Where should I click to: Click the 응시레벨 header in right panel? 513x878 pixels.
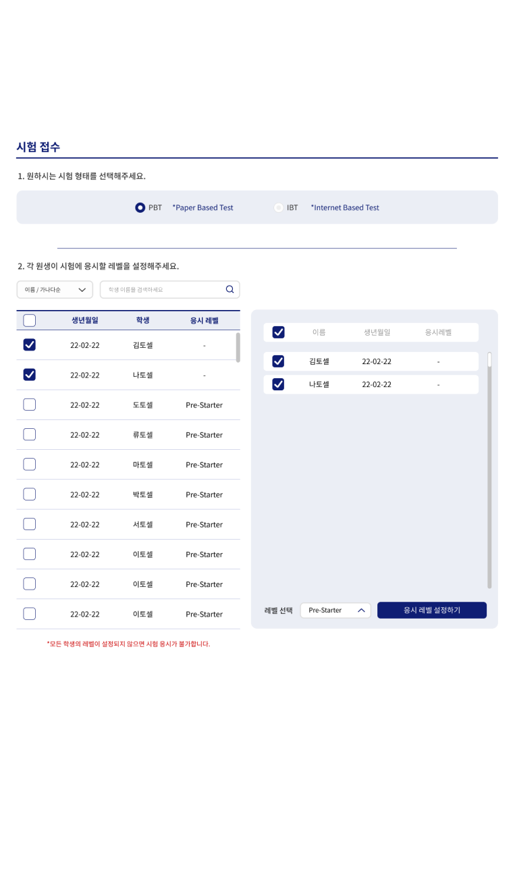(438, 332)
